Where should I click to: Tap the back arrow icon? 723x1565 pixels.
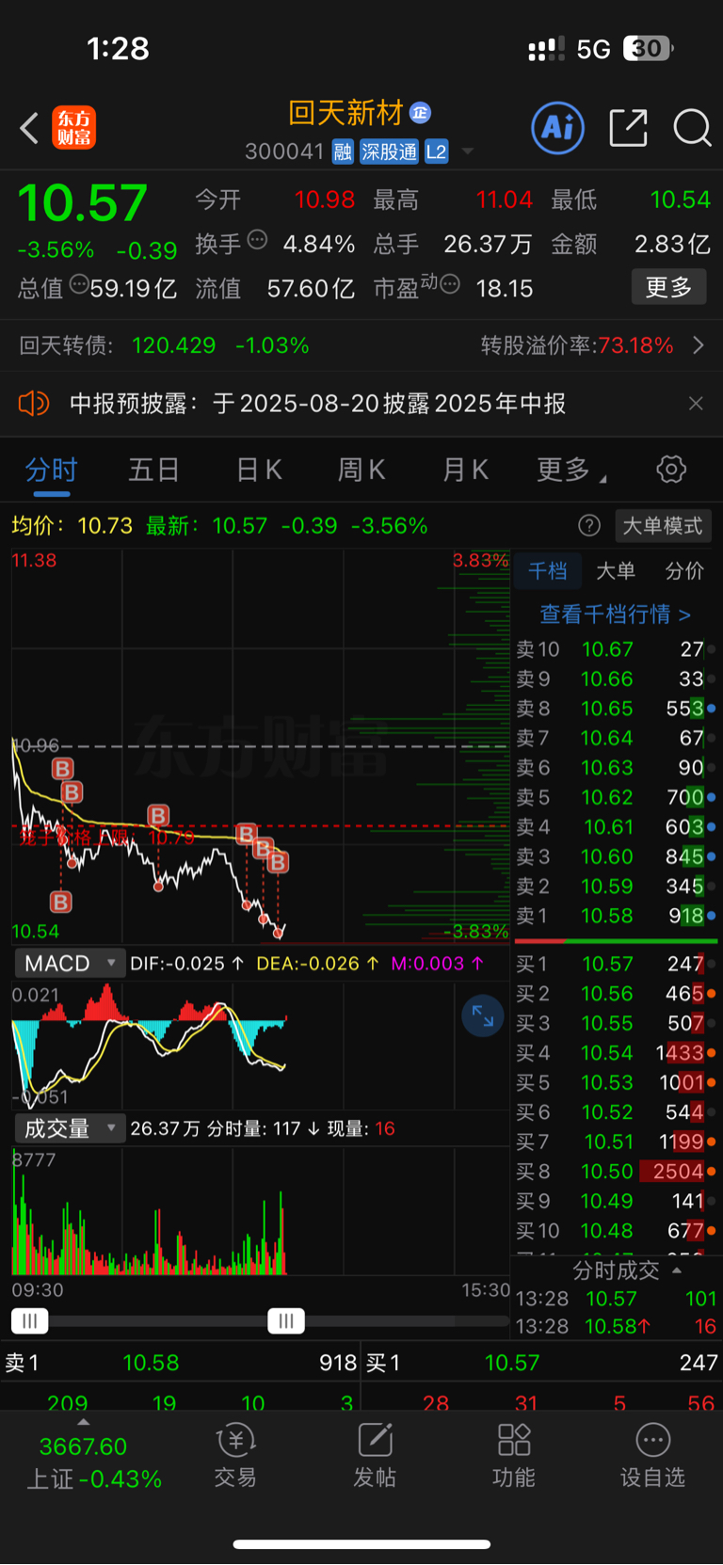29,128
